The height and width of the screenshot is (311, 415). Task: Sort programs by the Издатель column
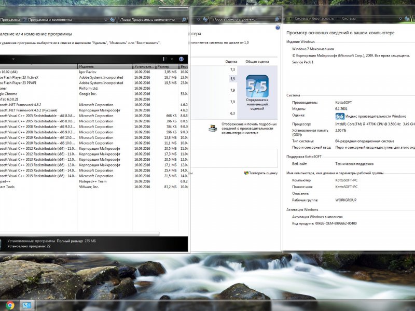click(105, 66)
